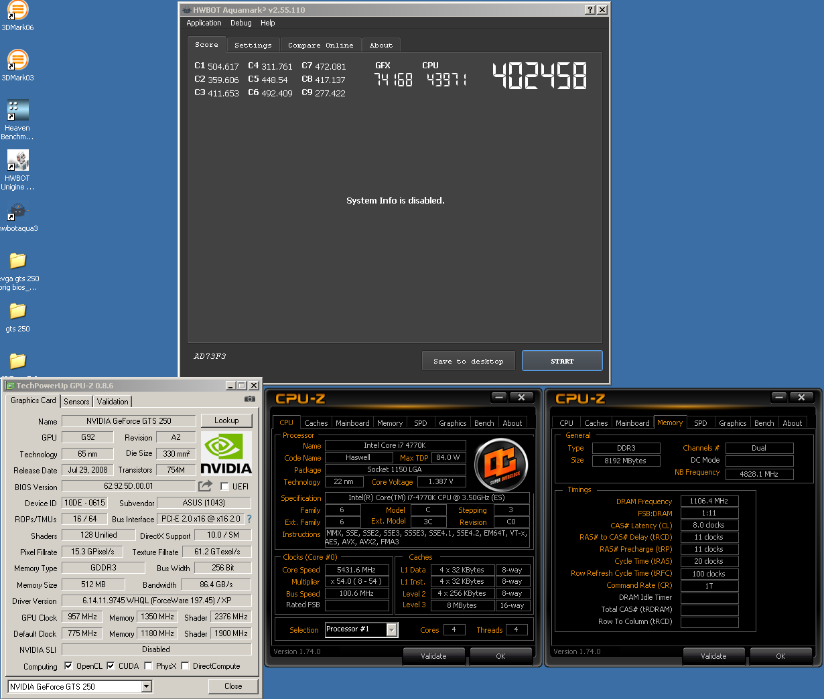824x699 pixels.
Task: Open the Processor #1 selection dropdown
Action: [392, 629]
